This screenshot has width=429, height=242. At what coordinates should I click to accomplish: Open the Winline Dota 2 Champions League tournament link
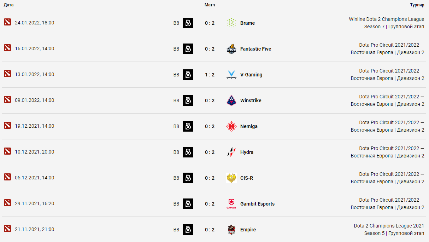click(387, 23)
